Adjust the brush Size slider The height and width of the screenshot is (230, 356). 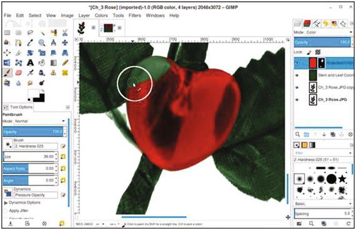29,156
